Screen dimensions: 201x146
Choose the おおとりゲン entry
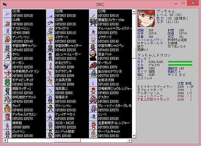click(x=68, y=65)
